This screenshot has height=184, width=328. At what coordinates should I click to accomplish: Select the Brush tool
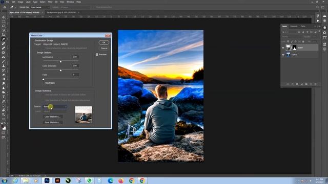tap(4, 61)
